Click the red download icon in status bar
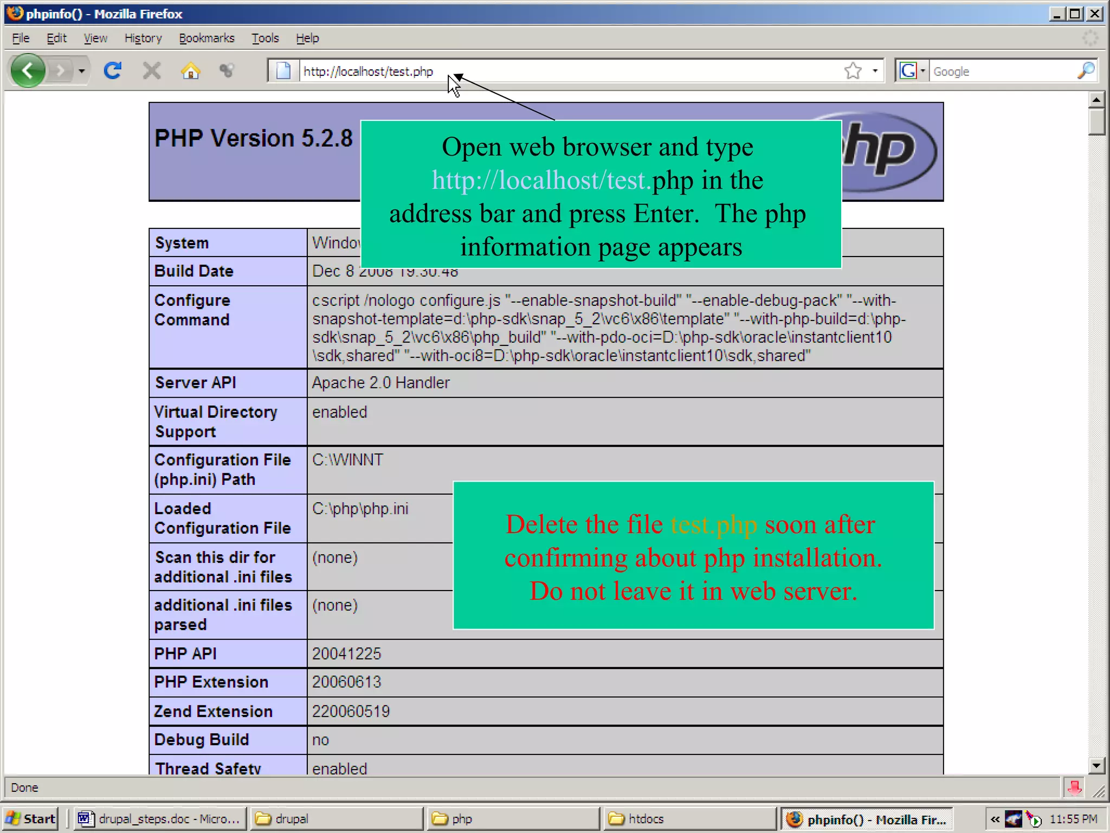 1074,787
